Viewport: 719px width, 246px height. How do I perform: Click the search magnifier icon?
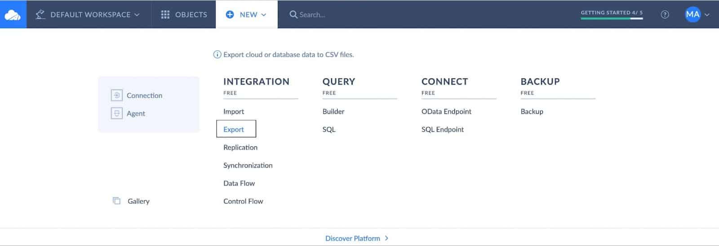point(293,14)
